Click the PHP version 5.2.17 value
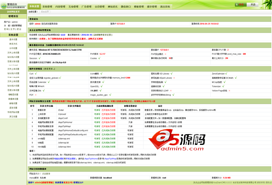The height and width of the screenshot is (185, 272). [x=103, y=54]
